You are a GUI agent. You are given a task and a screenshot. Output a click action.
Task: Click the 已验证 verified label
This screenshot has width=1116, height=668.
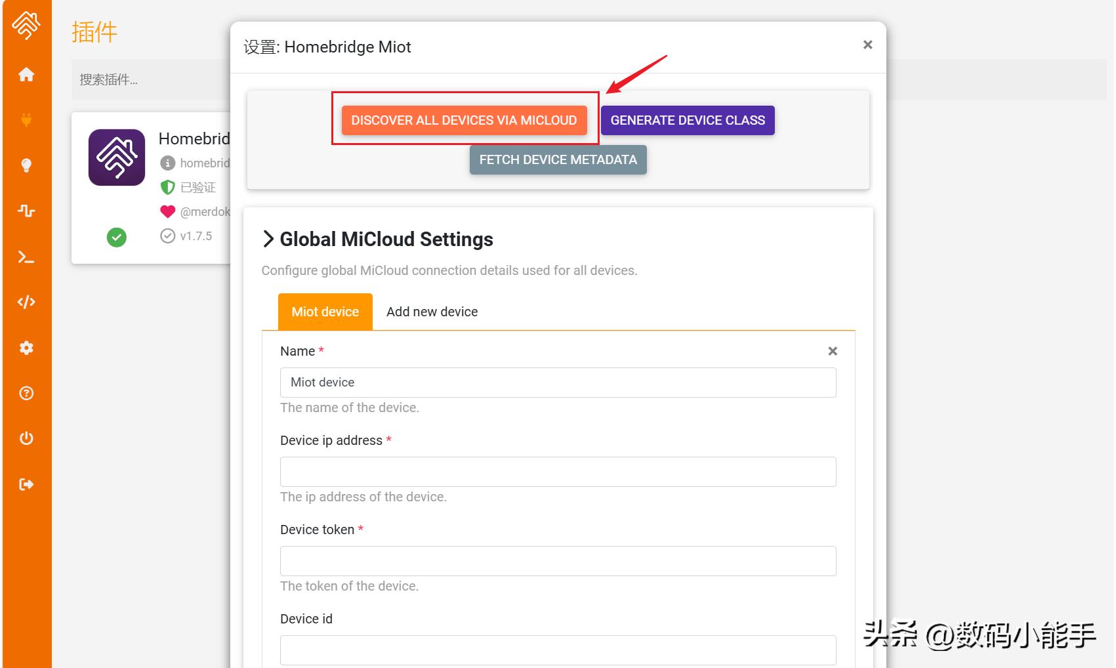pyautogui.click(x=198, y=187)
